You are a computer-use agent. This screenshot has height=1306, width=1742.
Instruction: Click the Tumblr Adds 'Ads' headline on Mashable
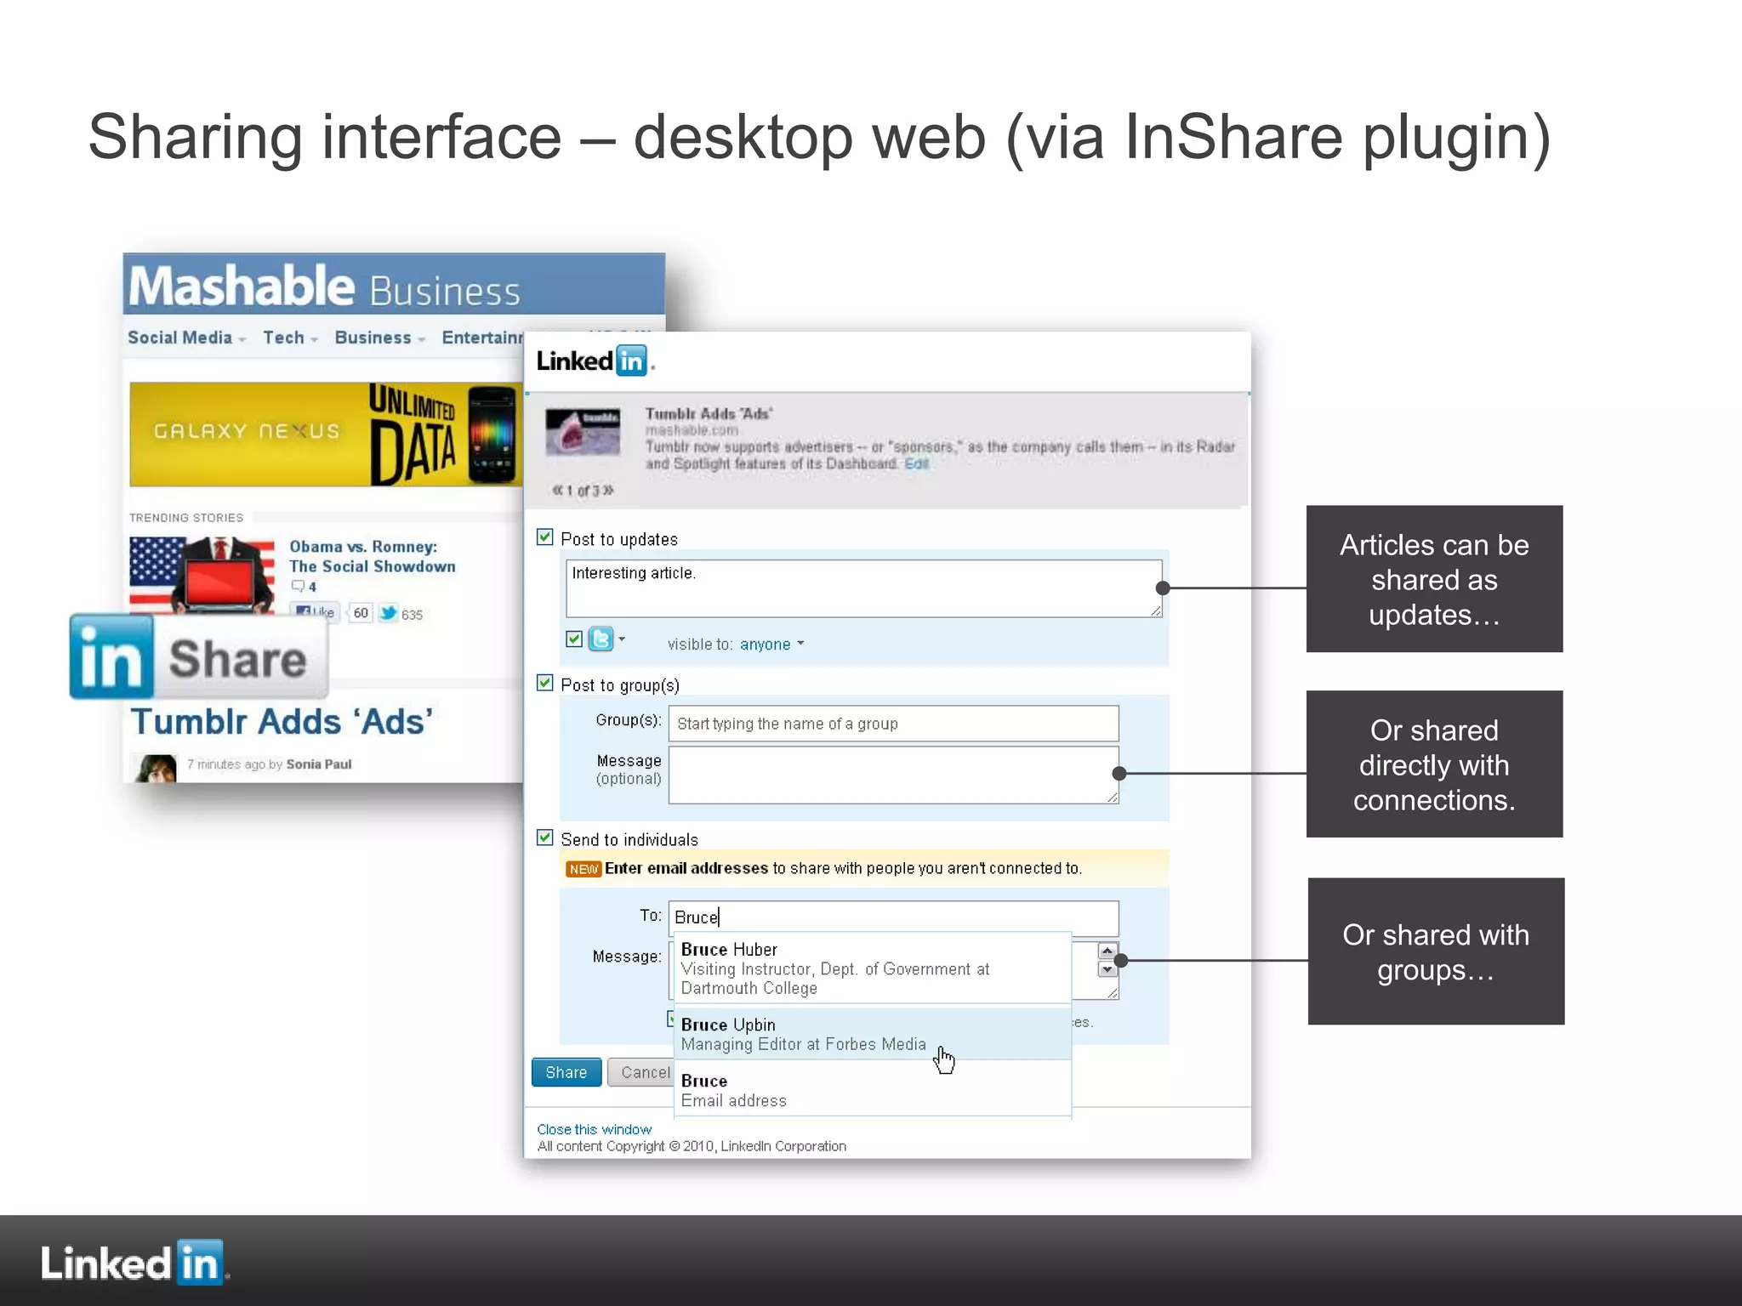(x=282, y=722)
